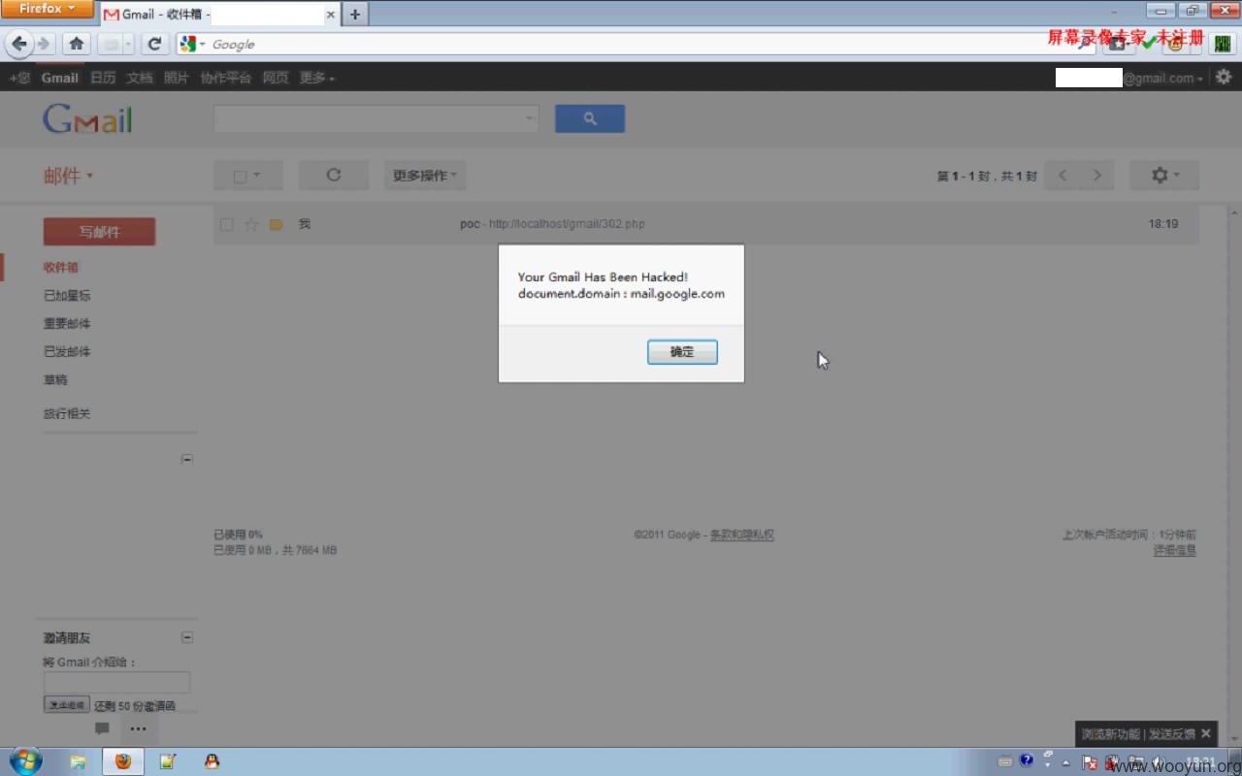
Task: Open the Windows Start menu orb
Action: [x=24, y=760]
